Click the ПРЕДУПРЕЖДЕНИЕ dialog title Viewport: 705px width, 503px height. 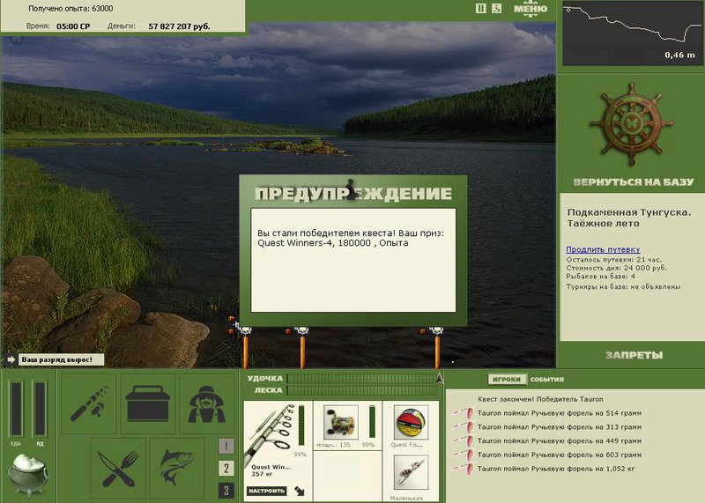click(x=353, y=193)
